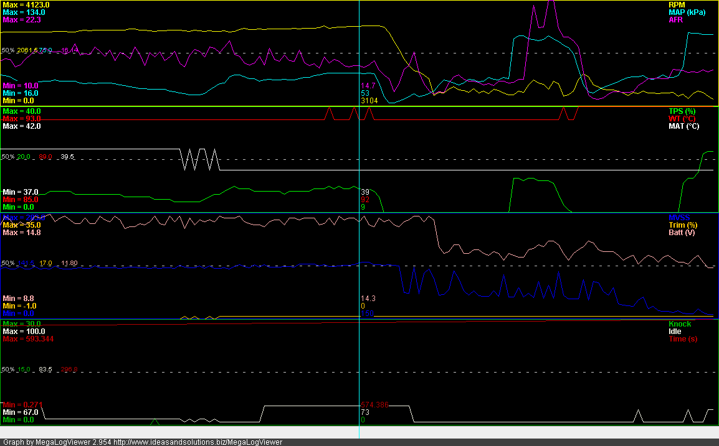Click the 16.14 AFR midpoint value
This screenshot has width=719, height=446.
coord(70,50)
